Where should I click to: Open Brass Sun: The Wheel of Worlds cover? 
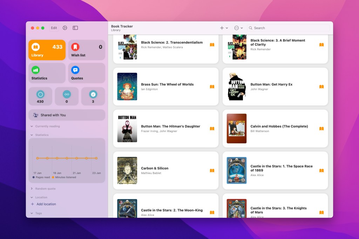point(127,87)
